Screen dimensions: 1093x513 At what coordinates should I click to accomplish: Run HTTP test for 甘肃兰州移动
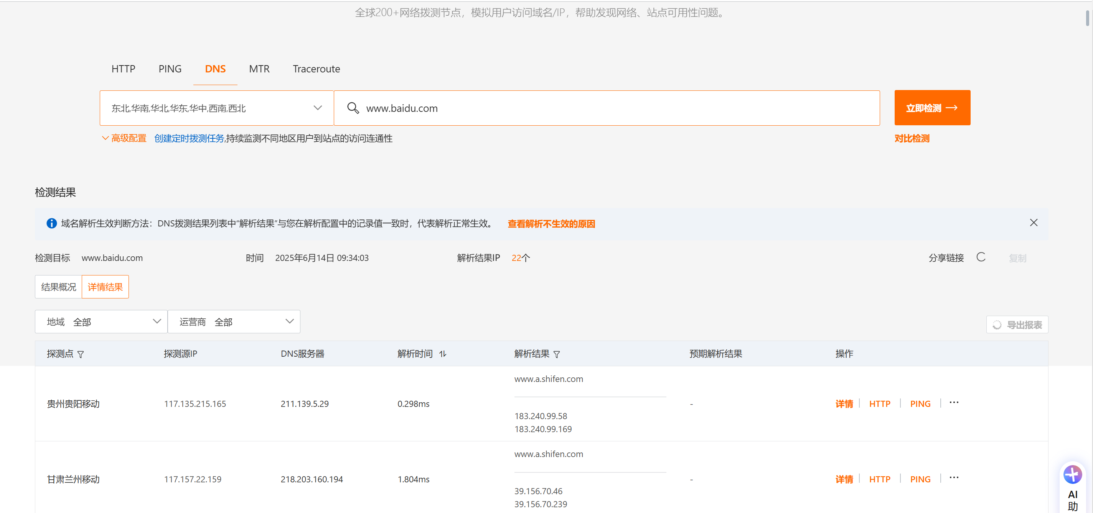pos(880,479)
